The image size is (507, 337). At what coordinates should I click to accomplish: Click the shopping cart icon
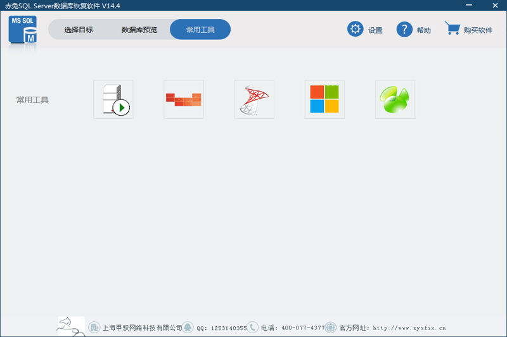(452, 28)
